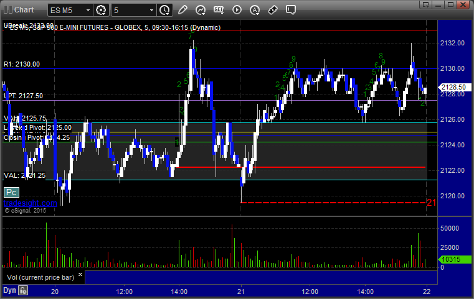Open the symbol settings gear icon
This screenshot has width=474, height=299.
tap(101, 10)
